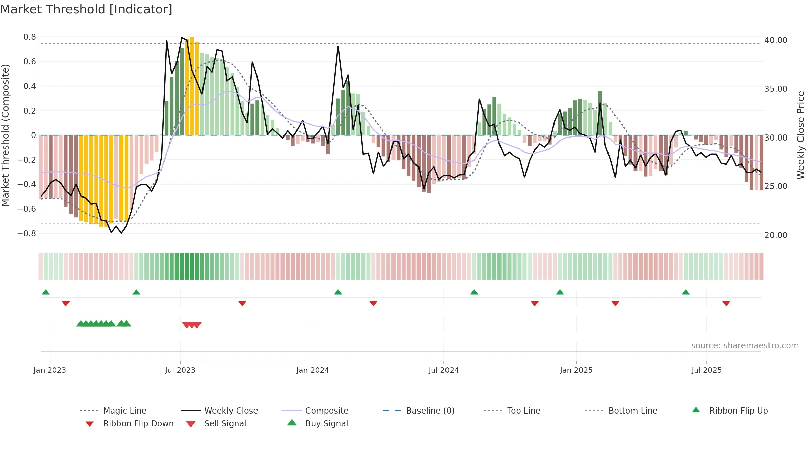Toggle the Ribbon Flip Down legend entry

click(129, 423)
